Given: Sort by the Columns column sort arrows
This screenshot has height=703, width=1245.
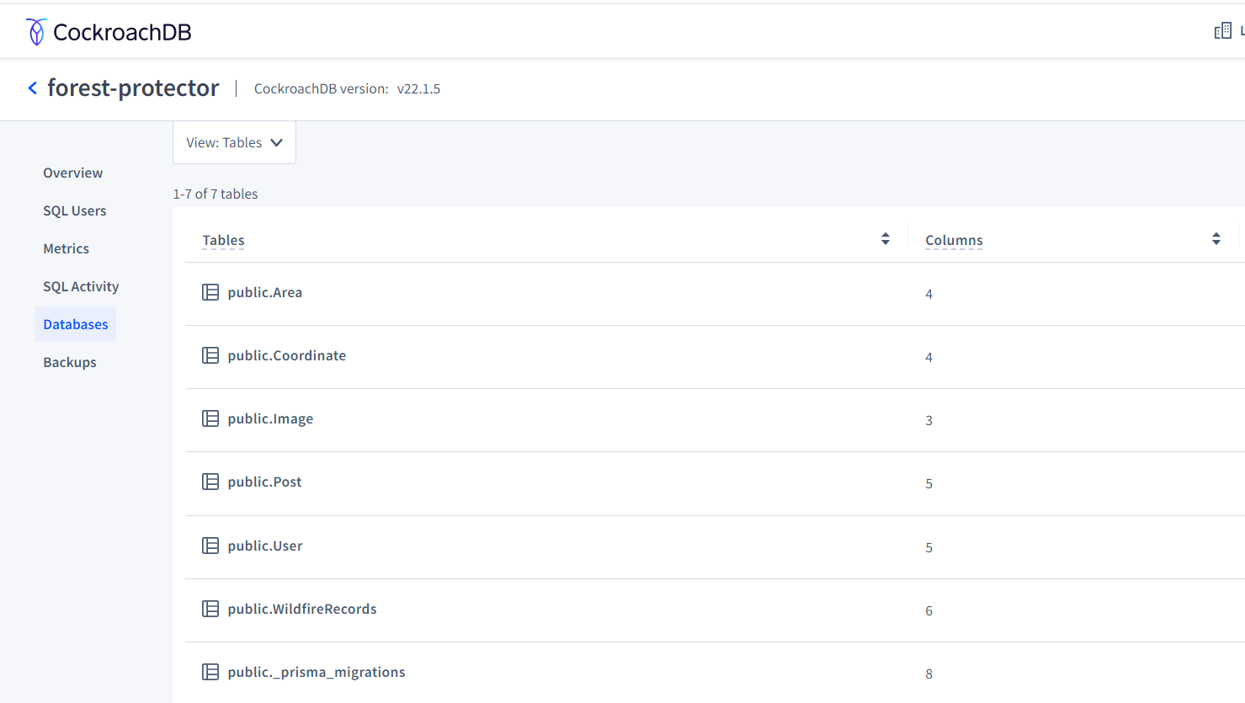Looking at the screenshot, I should 1216,239.
